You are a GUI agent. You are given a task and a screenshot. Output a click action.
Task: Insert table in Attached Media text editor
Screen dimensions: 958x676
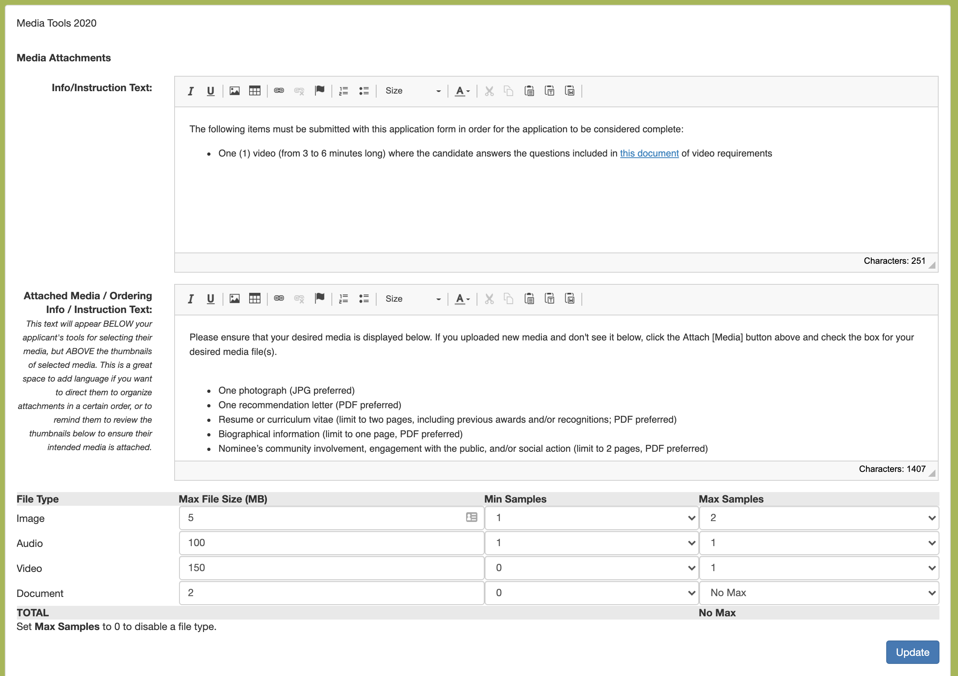point(254,299)
